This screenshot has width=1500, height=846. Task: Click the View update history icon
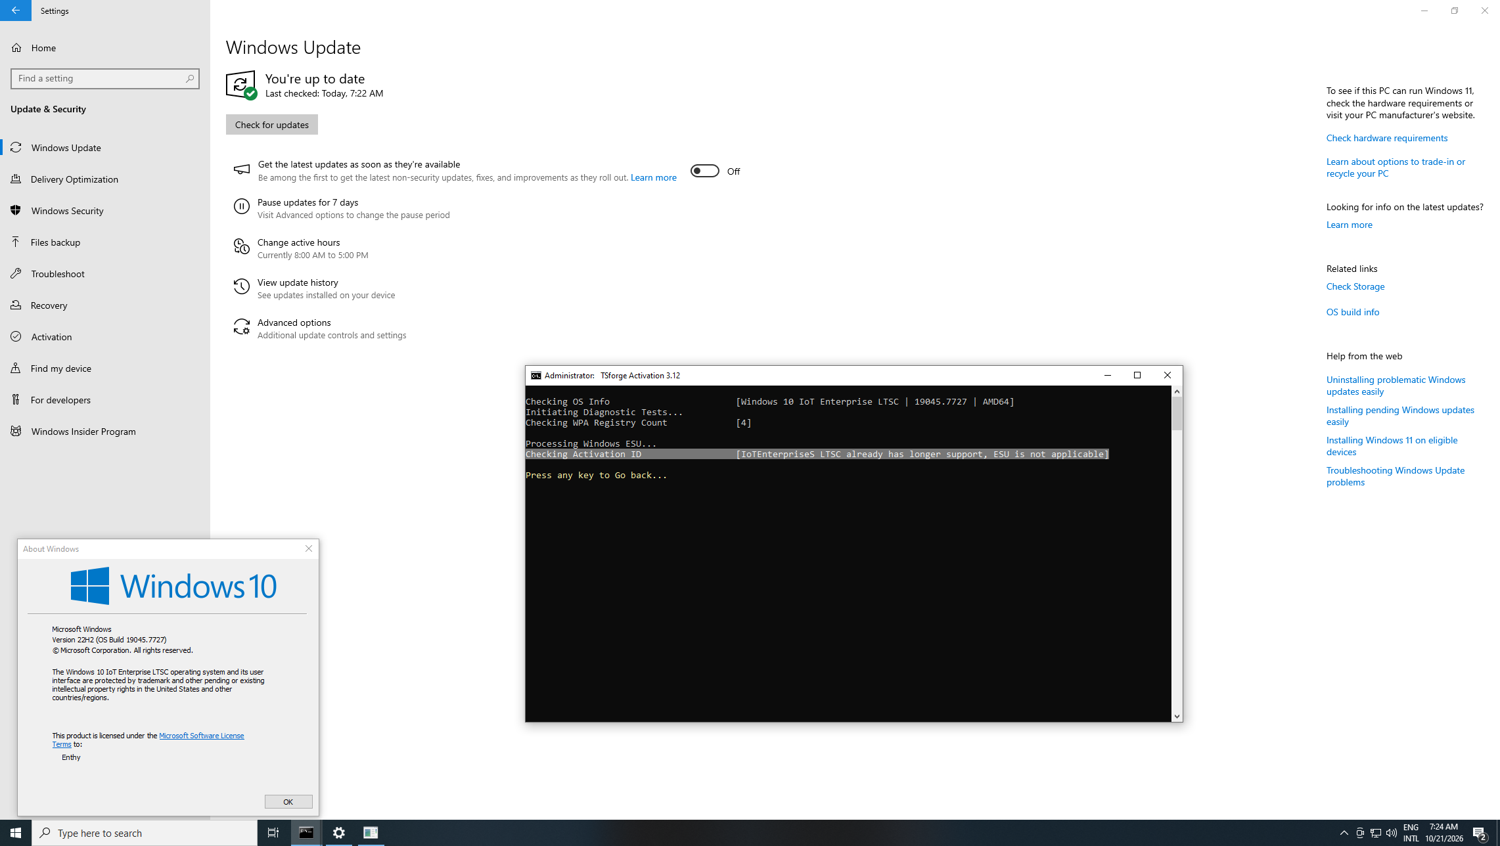[x=242, y=287]
